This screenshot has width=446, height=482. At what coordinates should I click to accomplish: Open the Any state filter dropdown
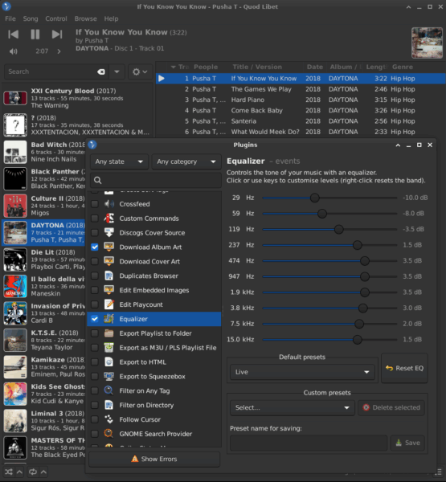point(119,161)
